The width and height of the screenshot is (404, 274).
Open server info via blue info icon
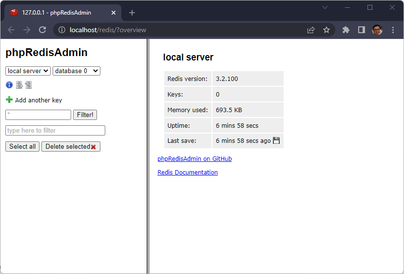[x=9, y=85]
